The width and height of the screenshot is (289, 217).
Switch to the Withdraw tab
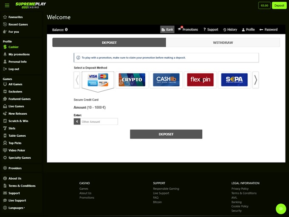pos(223,42)
